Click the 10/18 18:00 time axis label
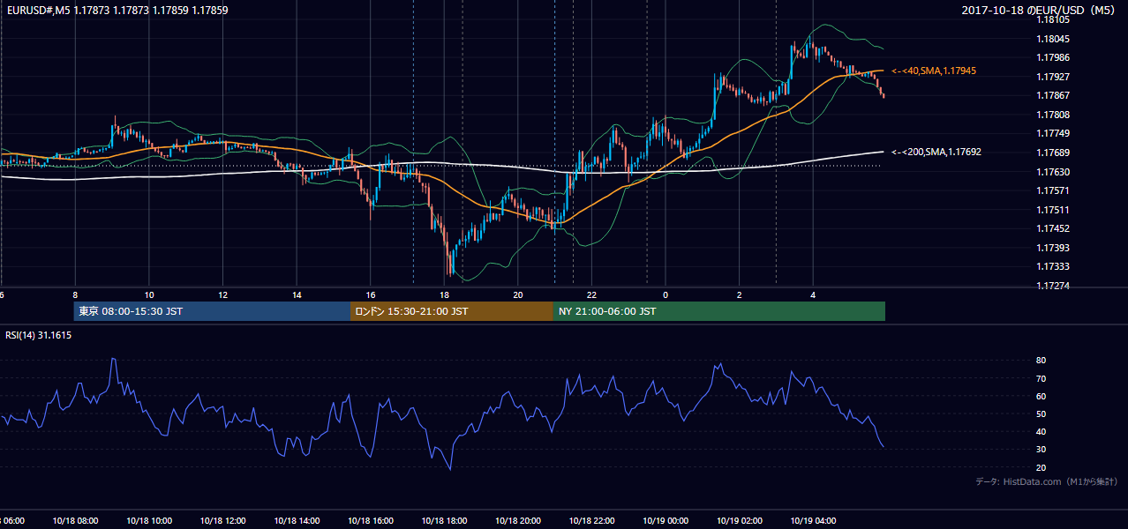The image size is (1128, 529). pos(444,521)
